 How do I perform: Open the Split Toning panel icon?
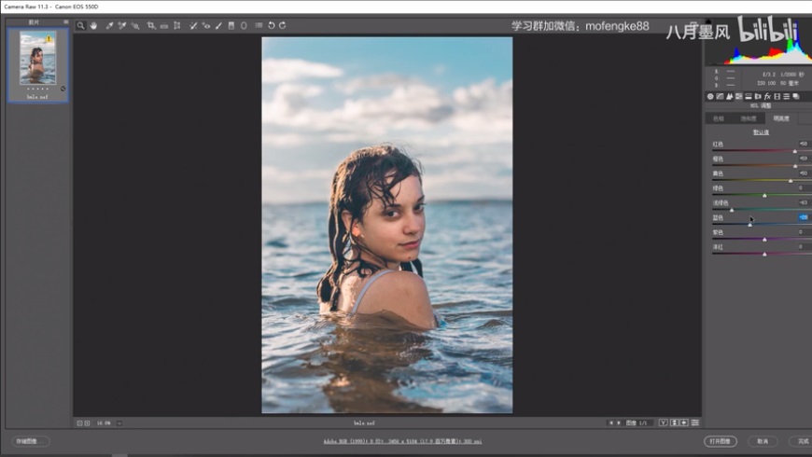[x=749, y=96]
